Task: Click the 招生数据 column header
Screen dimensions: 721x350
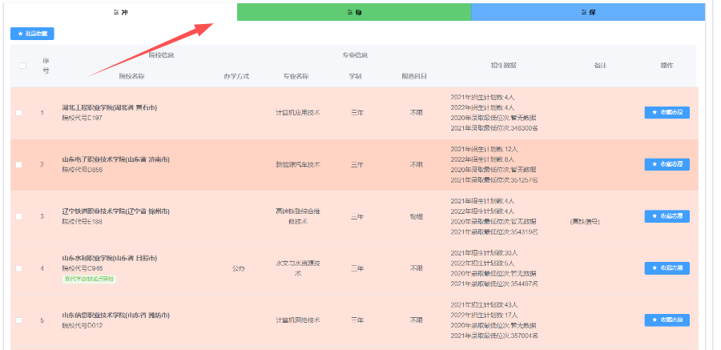Action: point(503,66)
